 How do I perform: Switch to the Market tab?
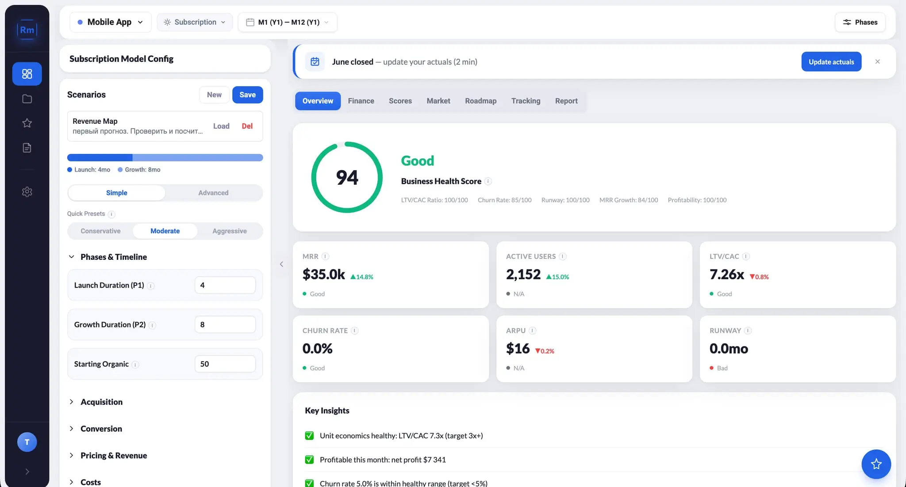coord(438,101)
